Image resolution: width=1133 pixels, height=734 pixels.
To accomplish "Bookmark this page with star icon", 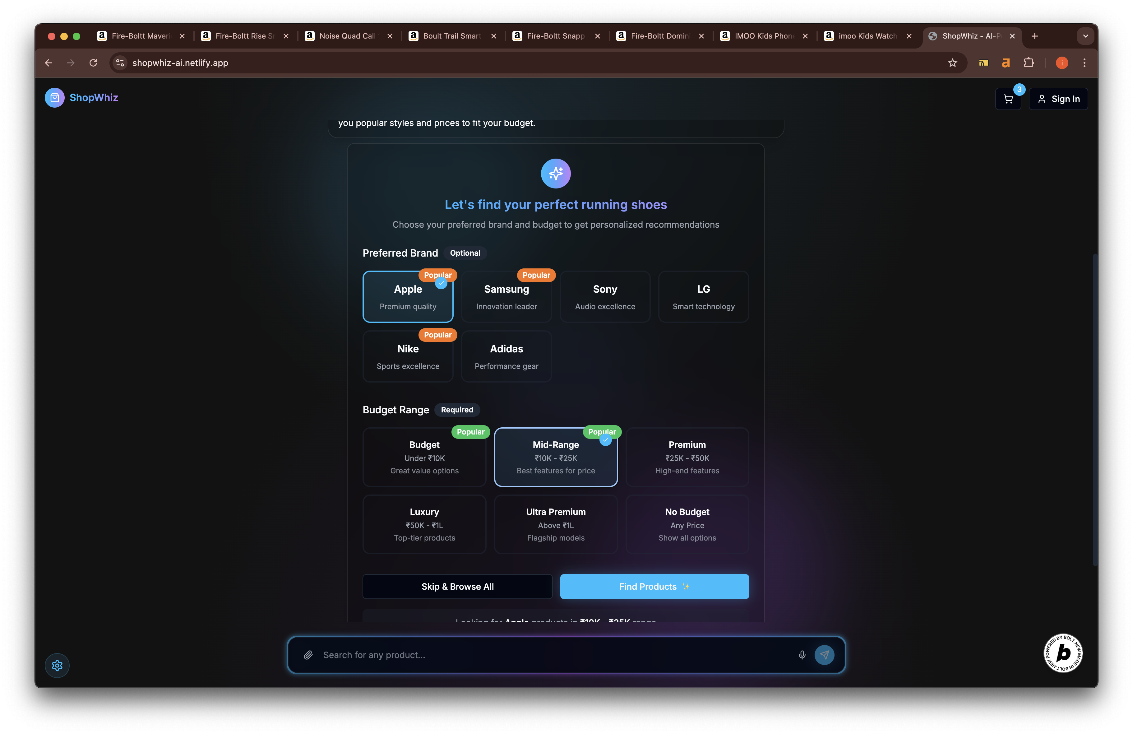I will click(x=952, y=63).
